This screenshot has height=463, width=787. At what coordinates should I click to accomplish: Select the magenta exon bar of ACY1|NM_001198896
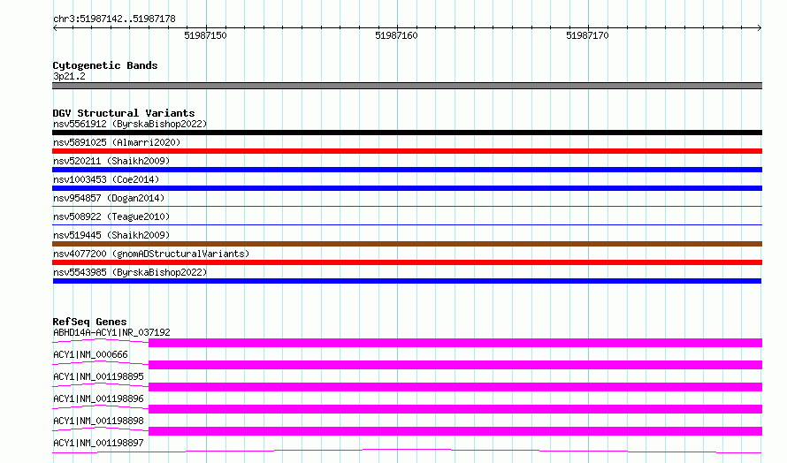[455, 409]
